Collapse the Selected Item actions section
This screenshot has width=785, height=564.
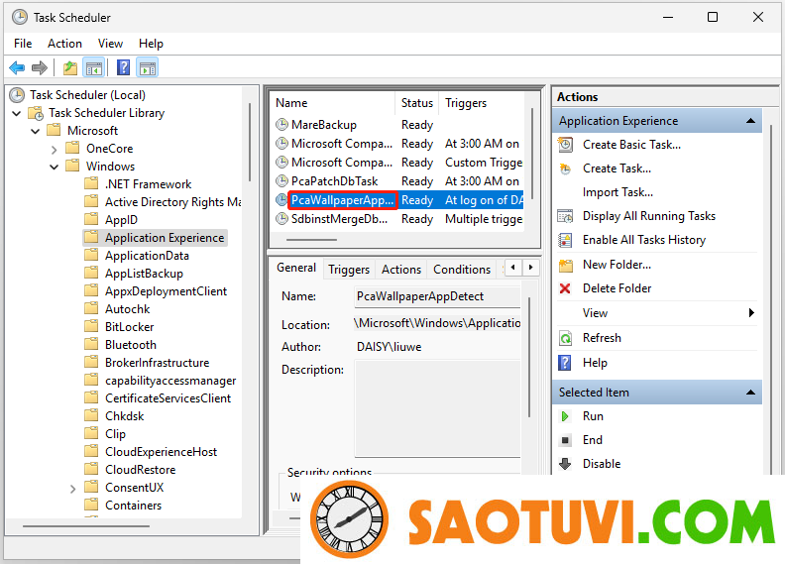pos(750,393)
